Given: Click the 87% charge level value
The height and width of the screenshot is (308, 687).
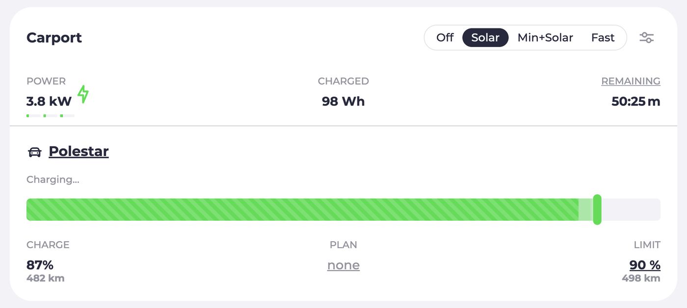Looking at the screenshot, I should 40,265.
